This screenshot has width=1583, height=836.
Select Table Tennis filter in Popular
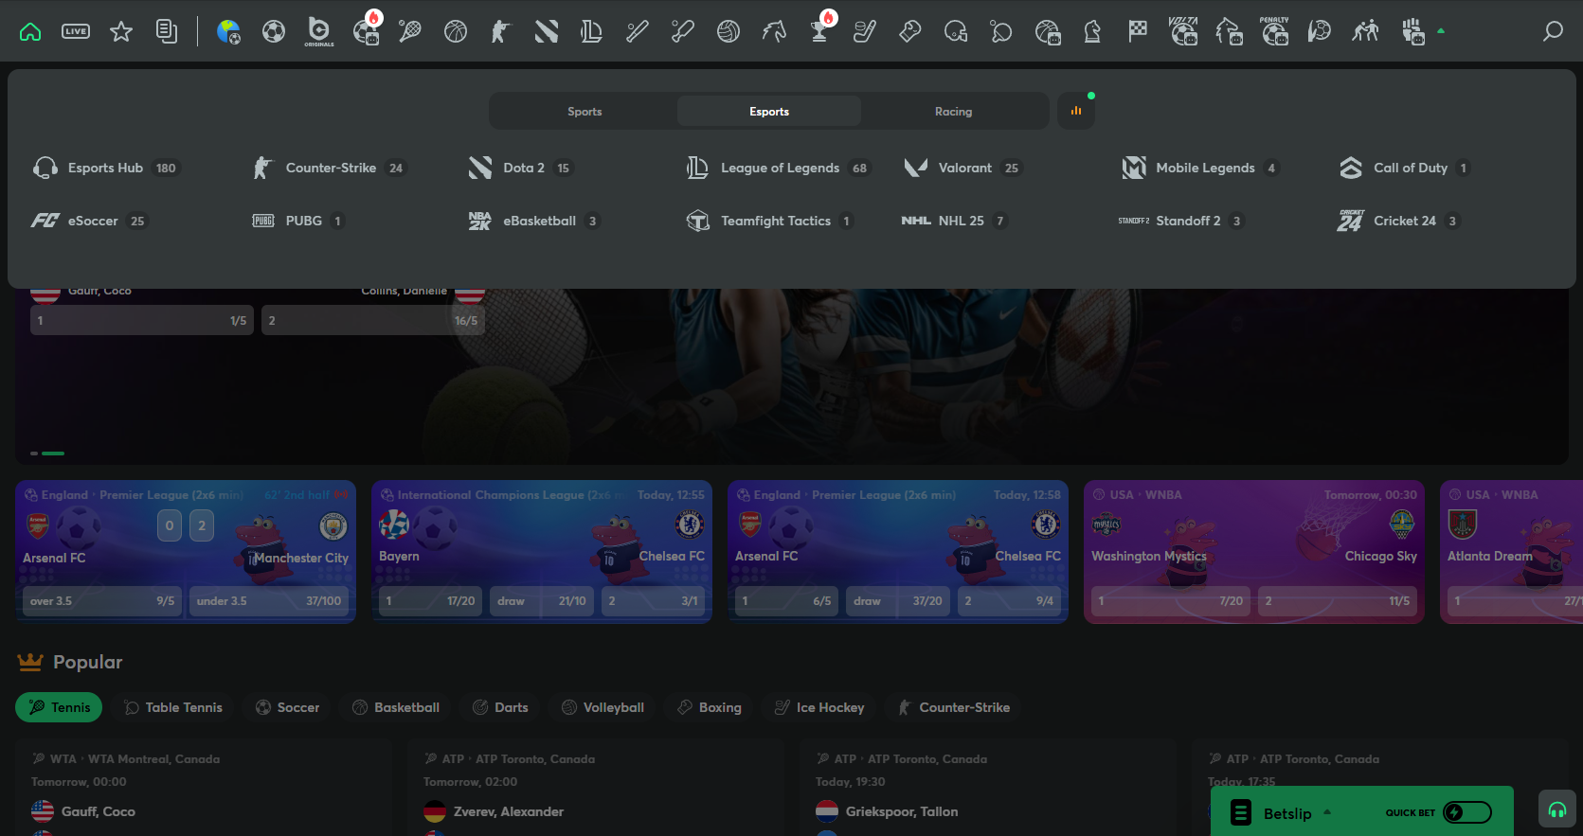click(173, 707)
